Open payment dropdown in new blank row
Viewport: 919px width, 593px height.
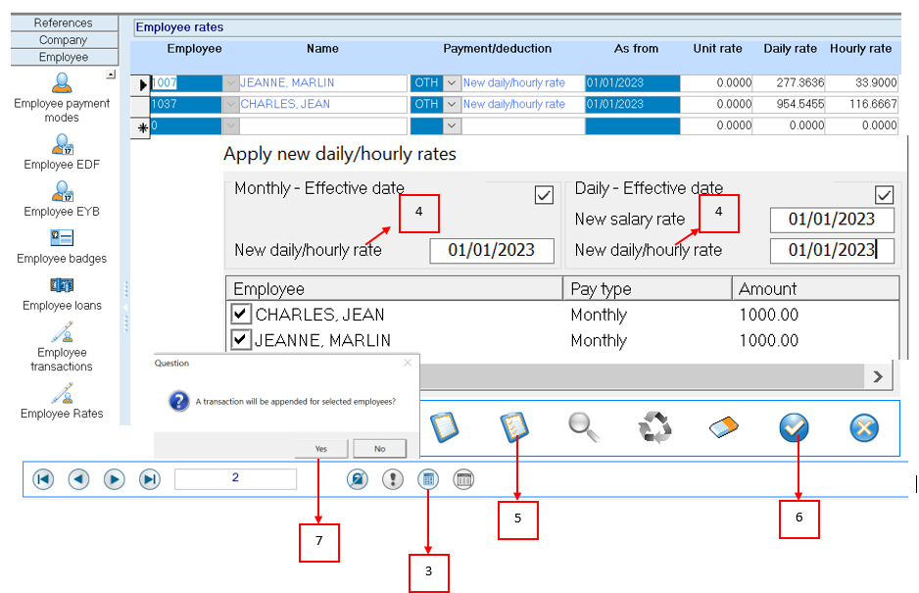[x=452, y=124]
